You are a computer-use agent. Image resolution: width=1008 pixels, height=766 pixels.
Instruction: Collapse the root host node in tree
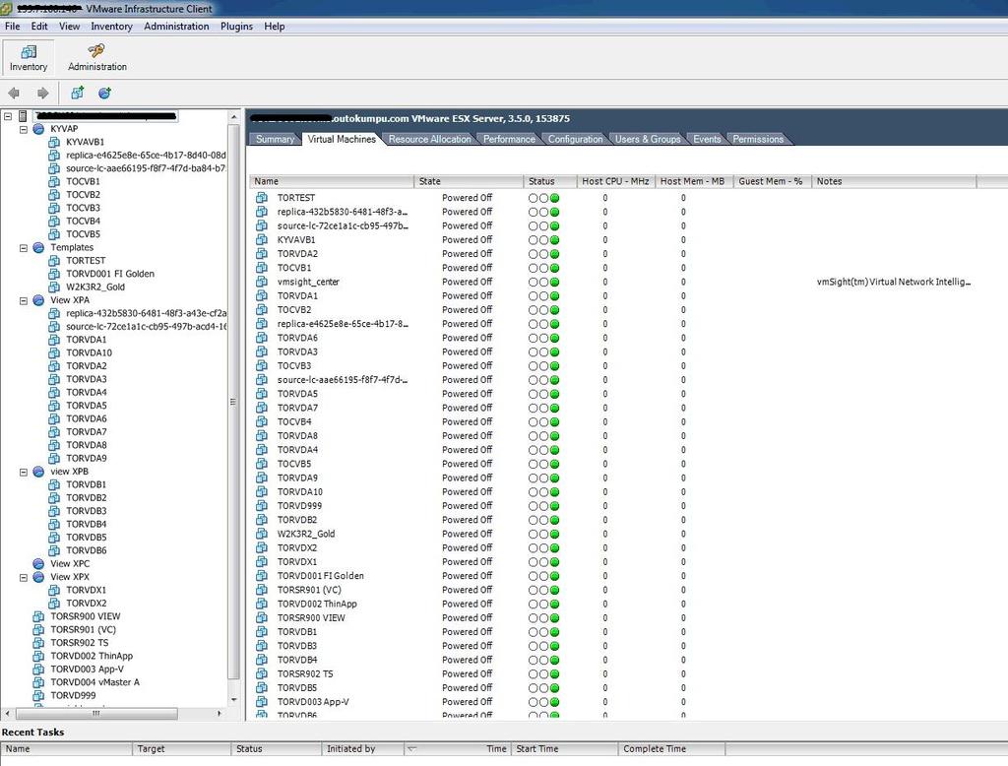(8, 116)
